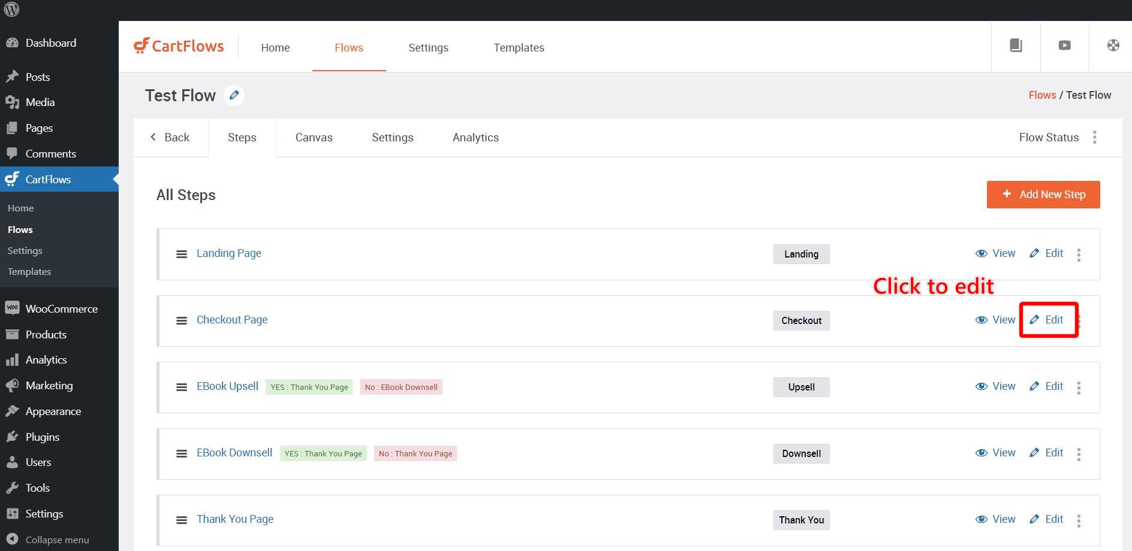Open WooCommerce in the admin sidebar

(61, 309)
